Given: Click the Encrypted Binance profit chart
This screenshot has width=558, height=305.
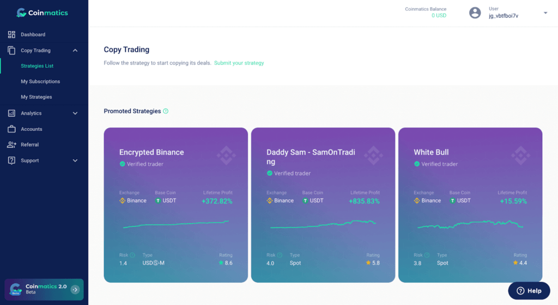Looking at the screenshot, I should [x=176, y=224].
